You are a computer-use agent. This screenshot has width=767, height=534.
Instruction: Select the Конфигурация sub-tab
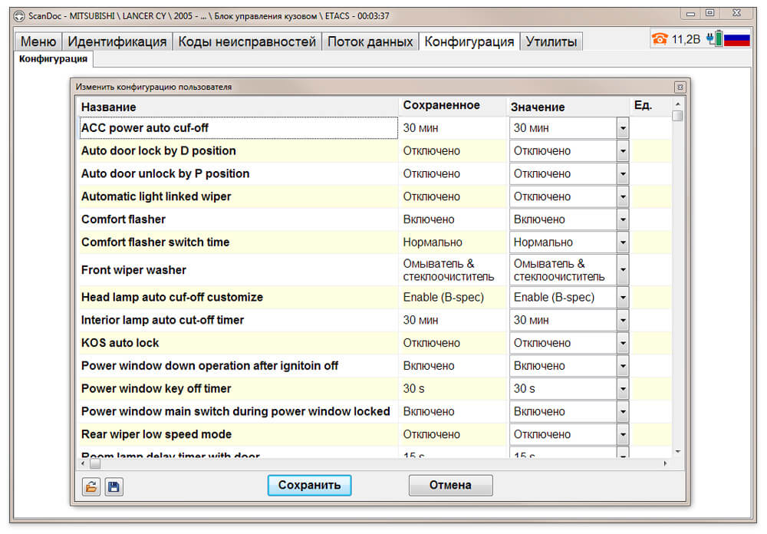point(54,59)
